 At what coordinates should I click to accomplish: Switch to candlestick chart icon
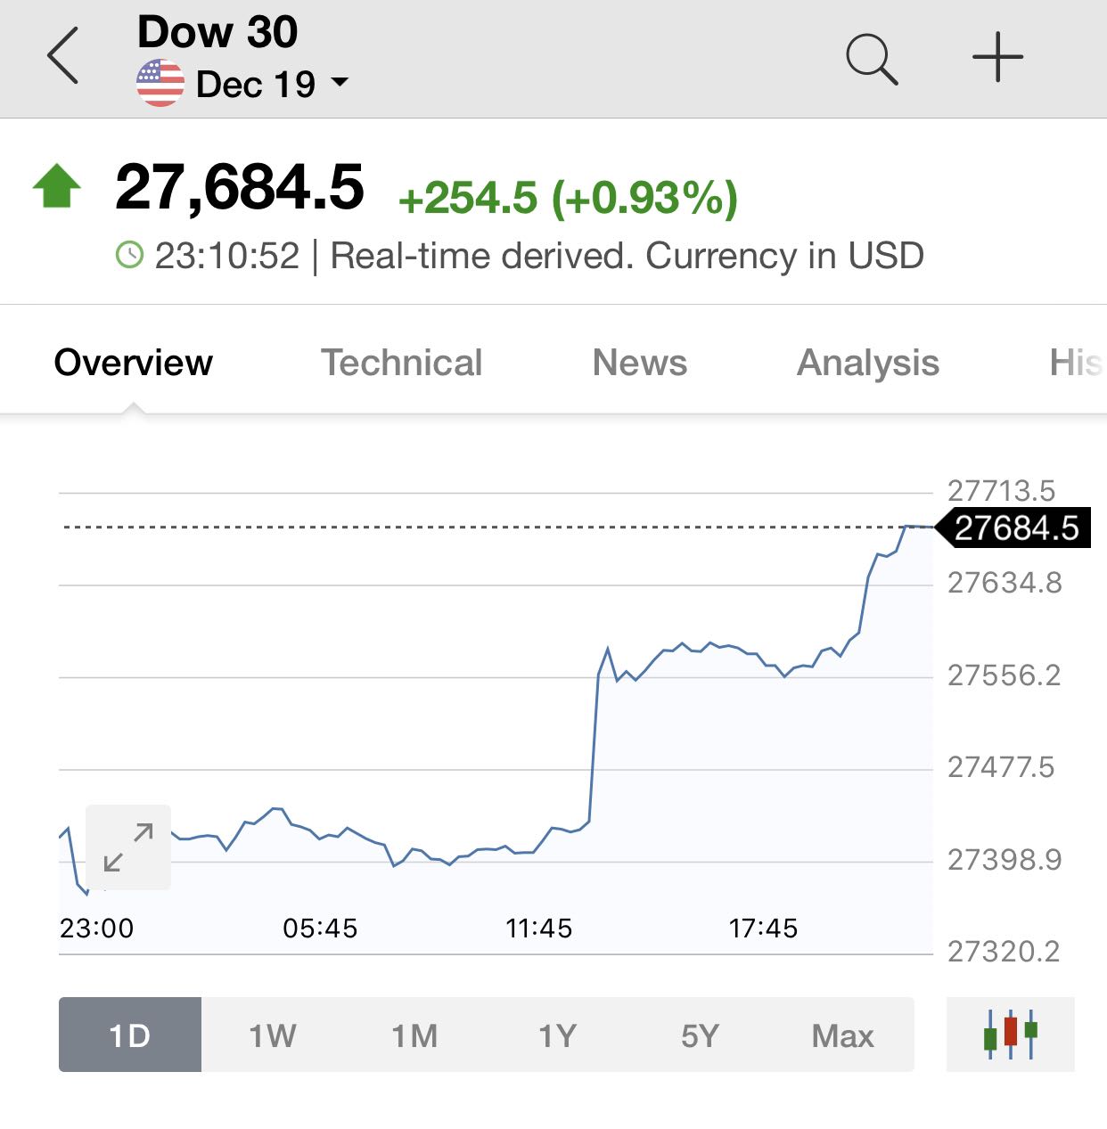coord(1011,1035)
